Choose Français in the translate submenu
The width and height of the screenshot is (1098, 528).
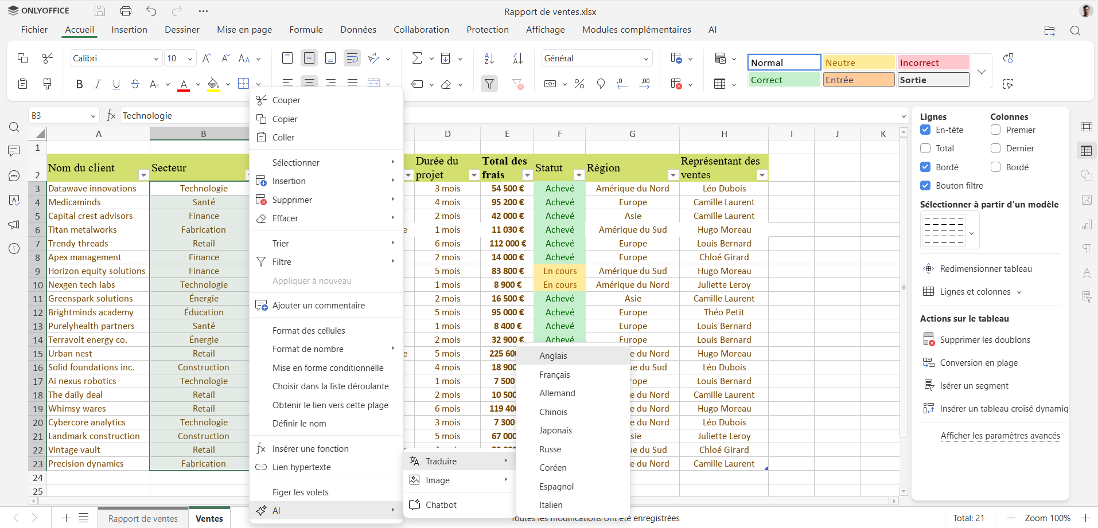(x=554, y=375)
